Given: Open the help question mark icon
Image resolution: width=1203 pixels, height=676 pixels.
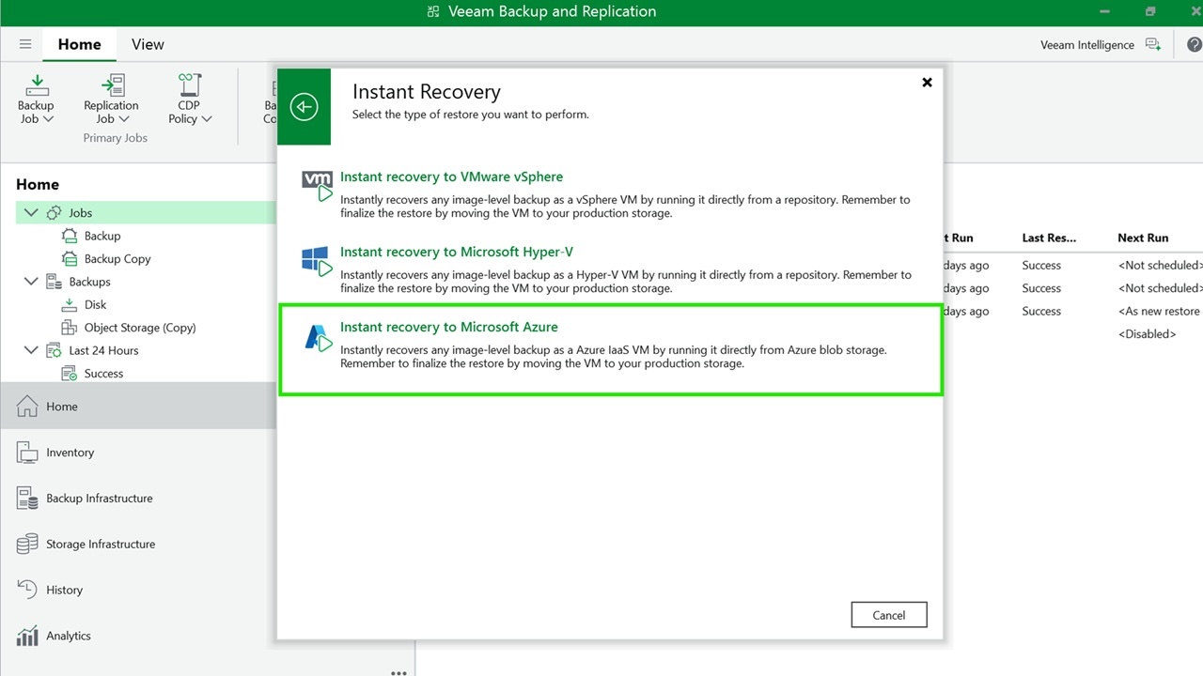Looking at the screenshot, I should [x=1194, y=45].
